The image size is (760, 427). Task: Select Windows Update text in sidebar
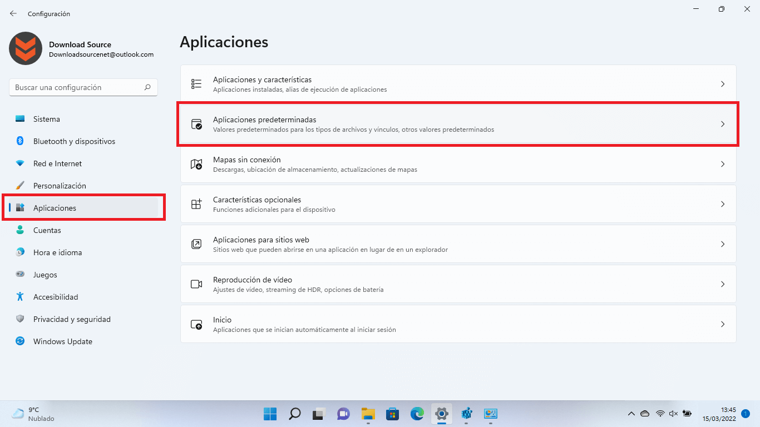pos(63,341)
